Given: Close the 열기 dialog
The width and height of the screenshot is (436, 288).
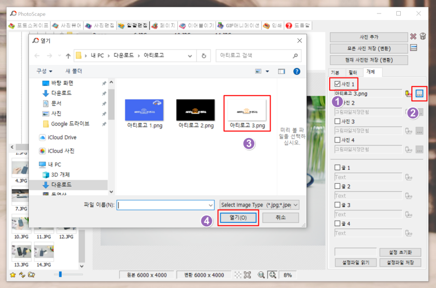Looking at the screenshot, I should pos(300,41).
